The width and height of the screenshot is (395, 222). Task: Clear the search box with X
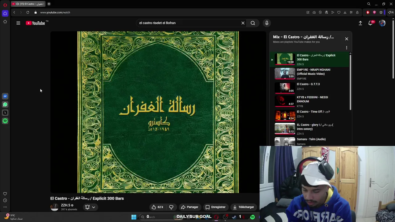(x=243, y=23)
